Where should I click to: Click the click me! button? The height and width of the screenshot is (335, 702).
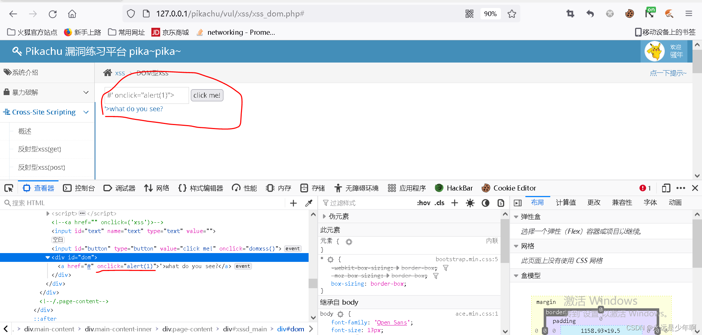[207, 95]
